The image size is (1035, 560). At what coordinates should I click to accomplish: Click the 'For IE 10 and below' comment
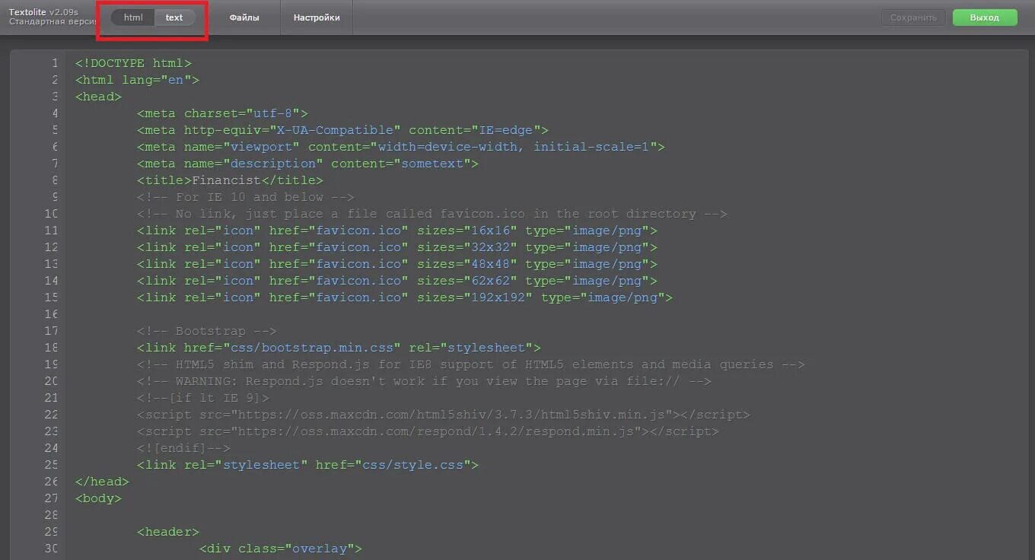pyautogui.click(x=246, y=197)
